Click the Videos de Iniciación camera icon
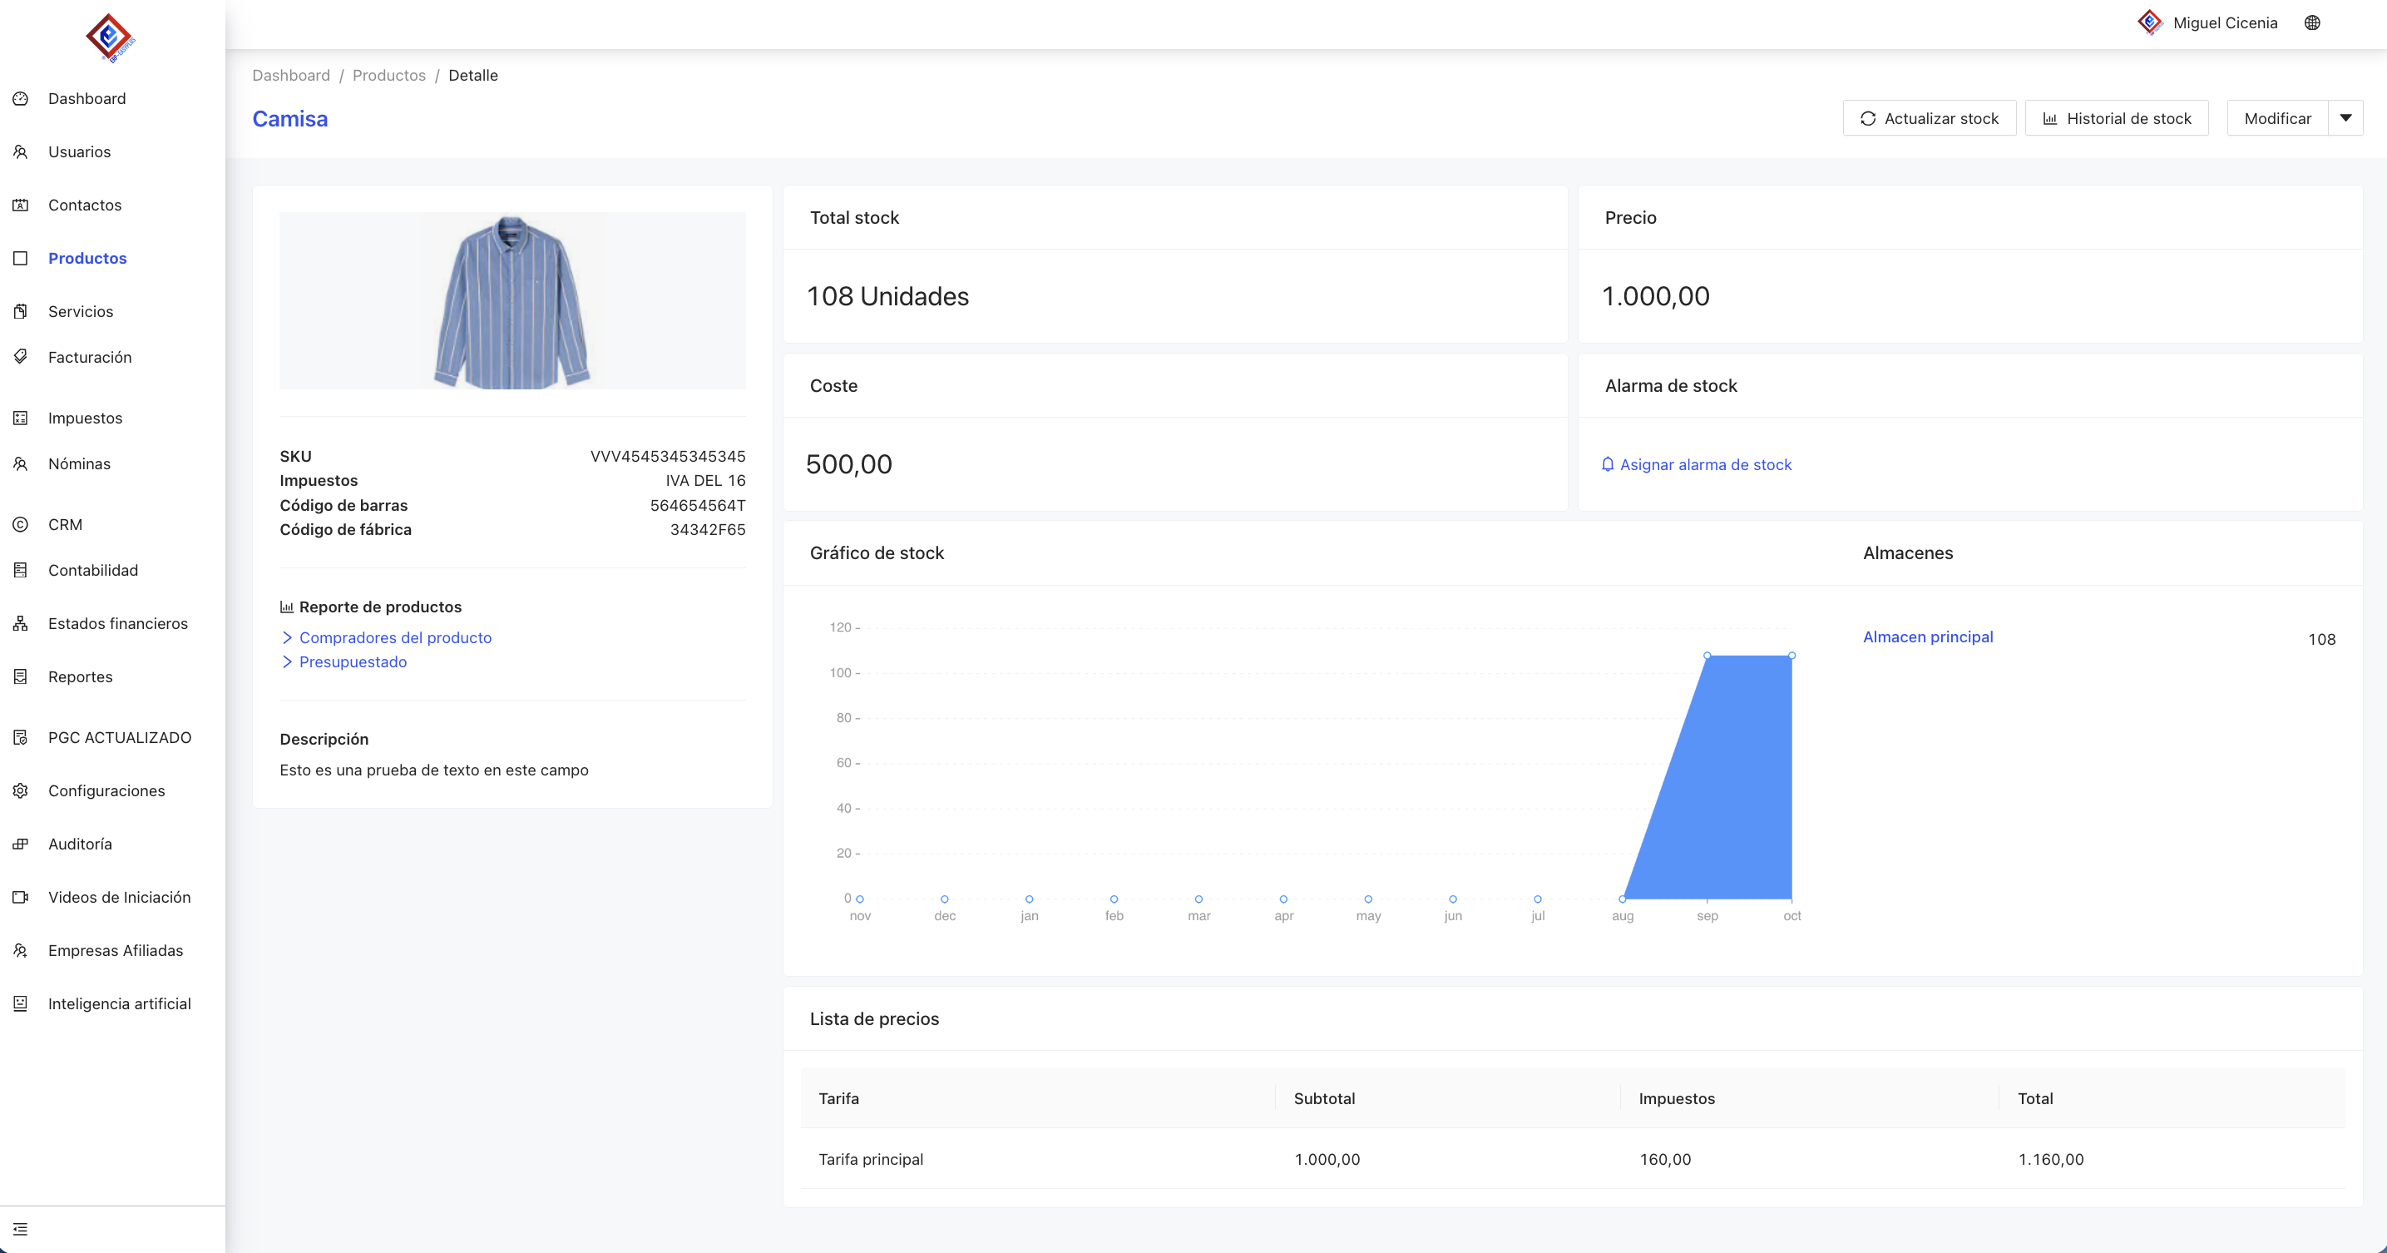The width and height of the screenshot is (2387, 1253). (x=21, y=897)
